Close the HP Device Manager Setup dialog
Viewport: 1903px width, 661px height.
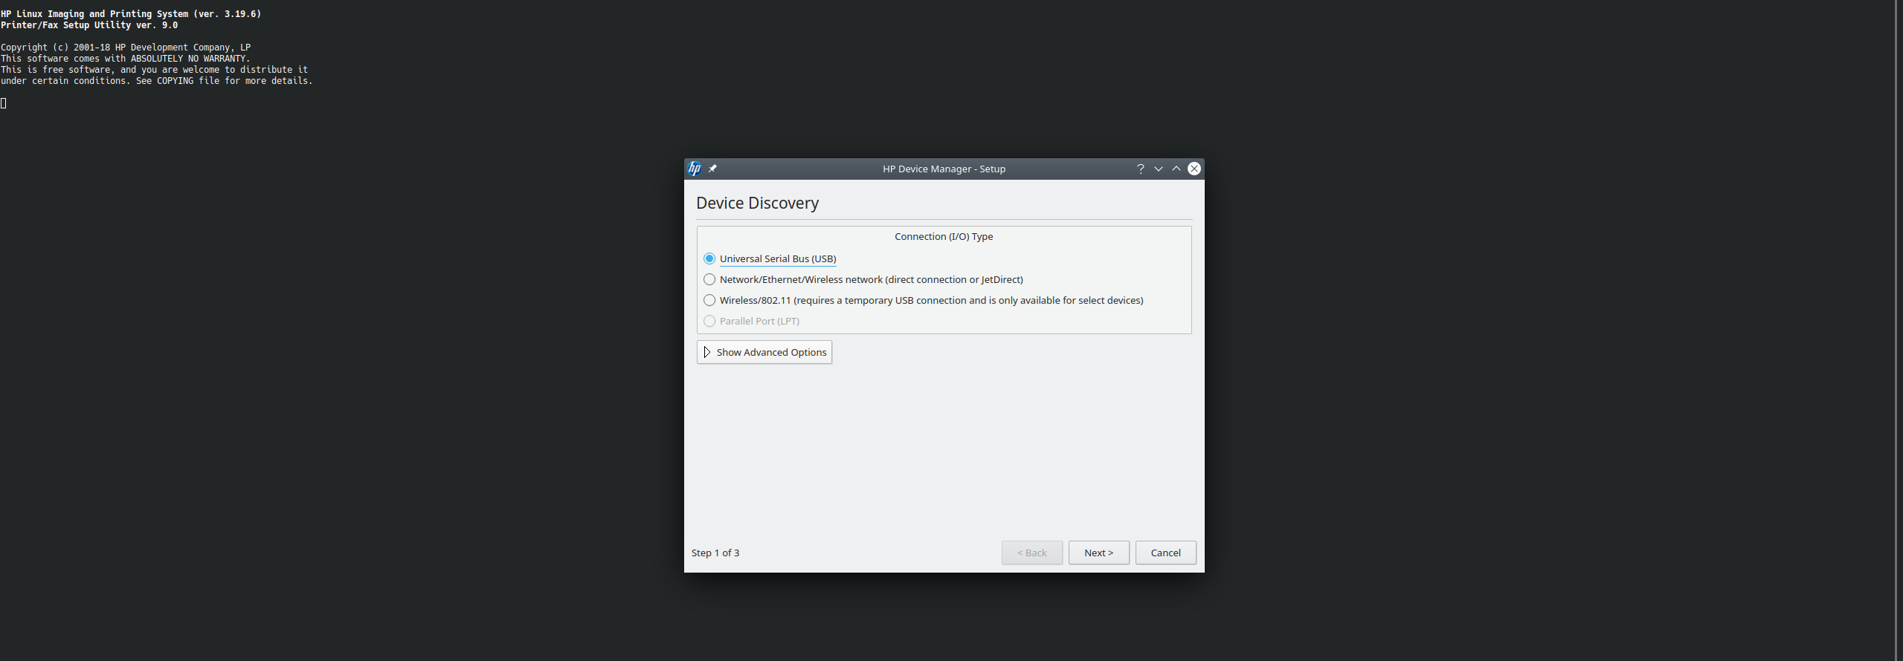(x=1194, y=169)
